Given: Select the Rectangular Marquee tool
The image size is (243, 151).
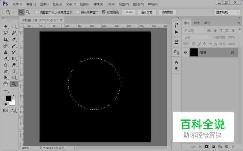Looking at the screenshot, I should (x=14, y=26).
